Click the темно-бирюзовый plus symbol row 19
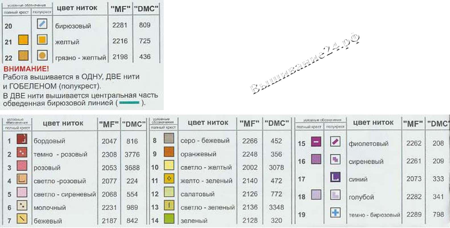This screenshot has width=450, height=228. 335,212
